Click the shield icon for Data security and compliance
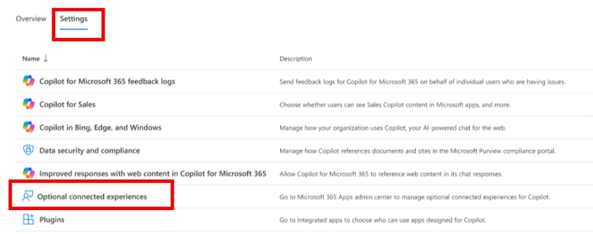Image resolution: width=593 pixels, height=234 pixels. tap(28, 150)
